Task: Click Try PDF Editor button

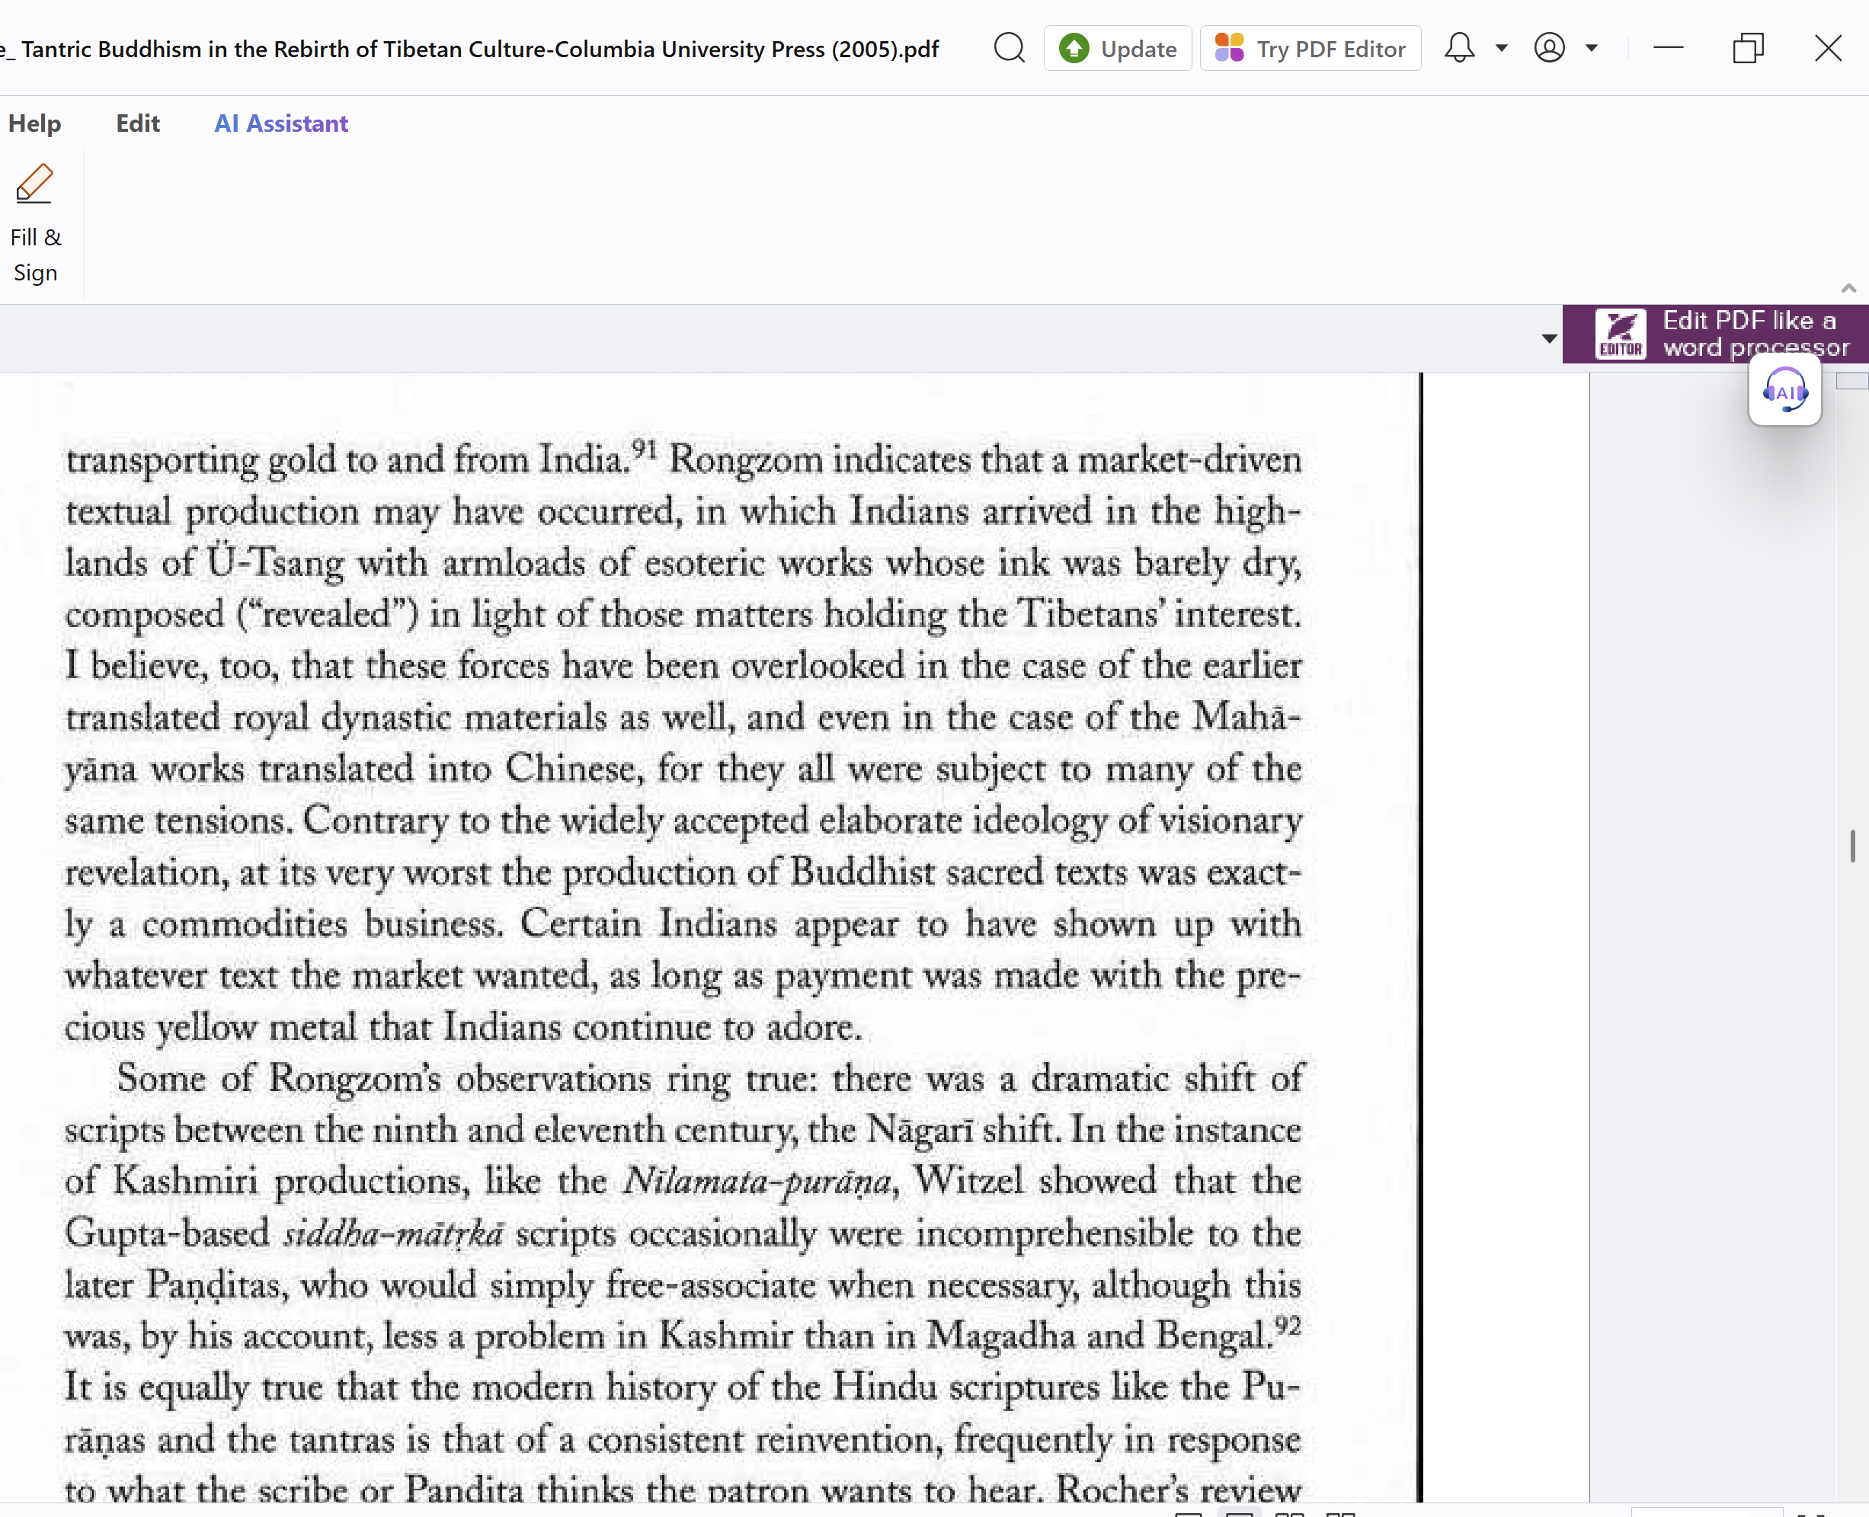Action: [1310, 48]
